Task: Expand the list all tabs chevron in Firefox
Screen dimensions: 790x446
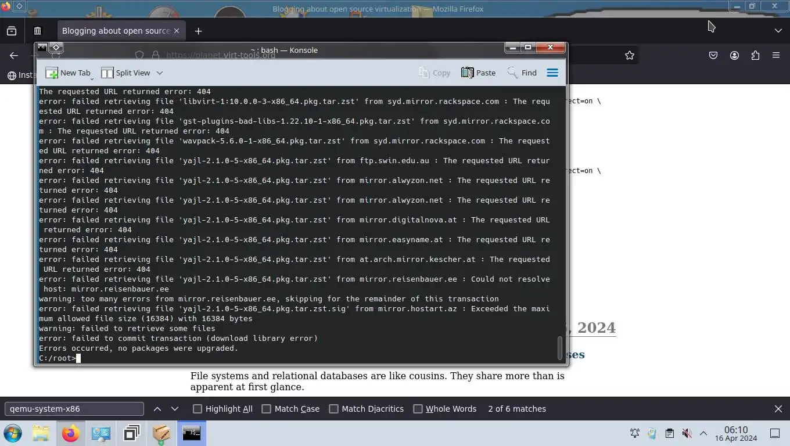Action: point(778,31)
